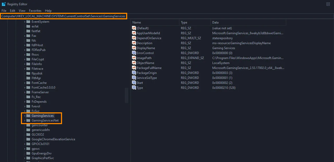Click the FileCrypt folder icon
This screenshot has height=162, width=334.
click(28, 59)
